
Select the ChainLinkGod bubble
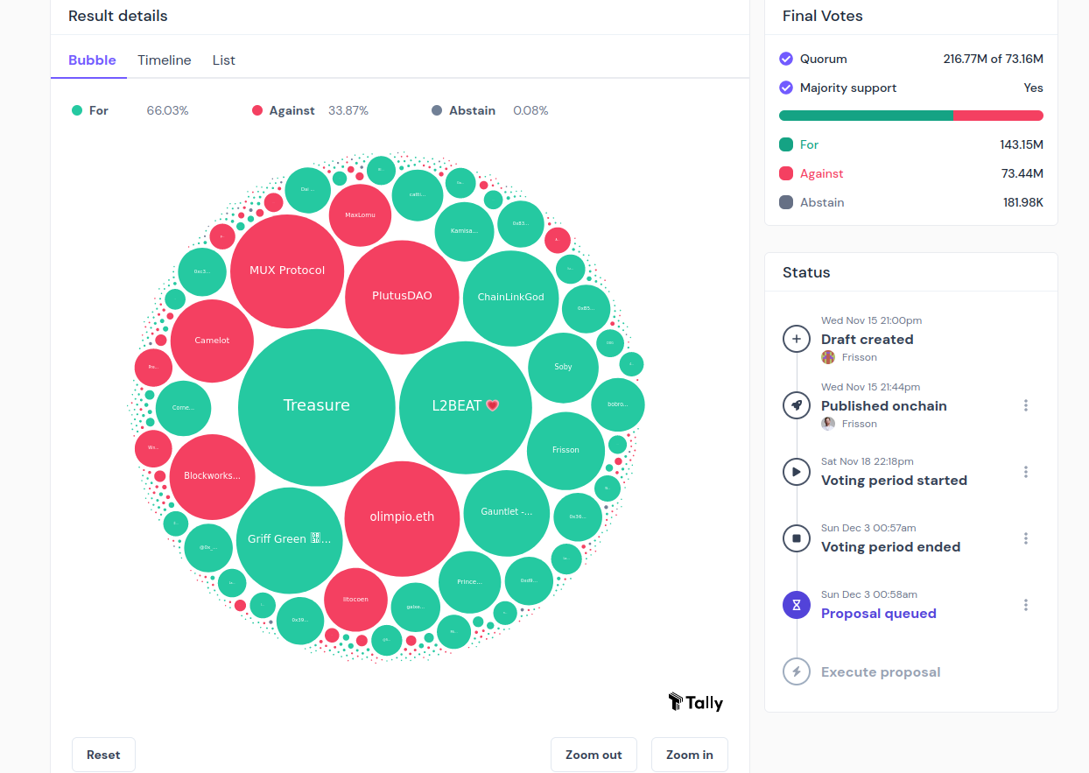click(x=511, y=298)
